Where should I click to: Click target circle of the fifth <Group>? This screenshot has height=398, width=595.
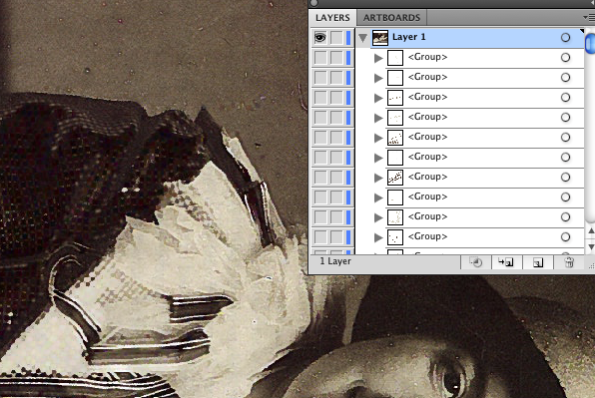[x=565, y=138]
